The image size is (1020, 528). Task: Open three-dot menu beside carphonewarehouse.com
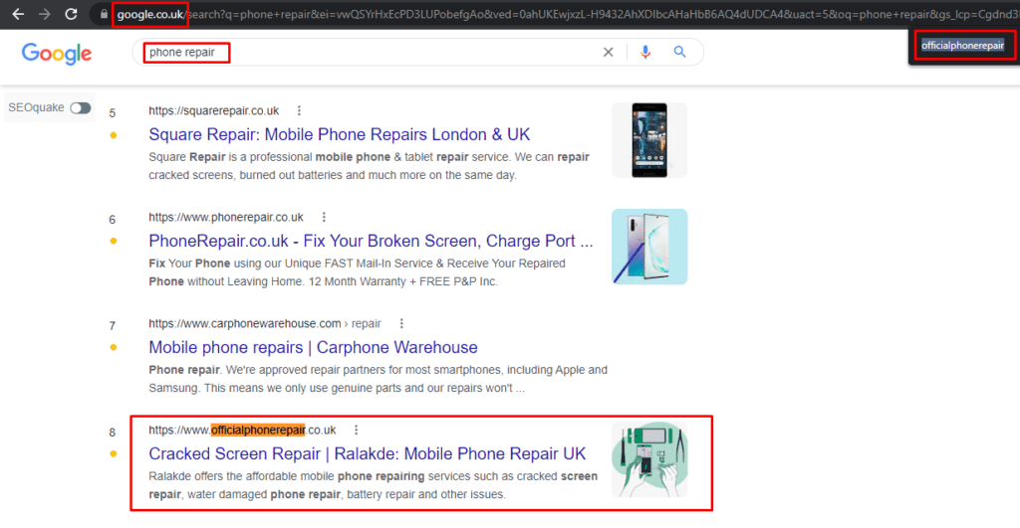click(401, 323)
